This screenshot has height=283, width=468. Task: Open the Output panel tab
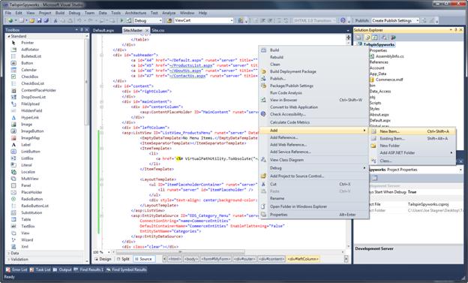[62, 269]
